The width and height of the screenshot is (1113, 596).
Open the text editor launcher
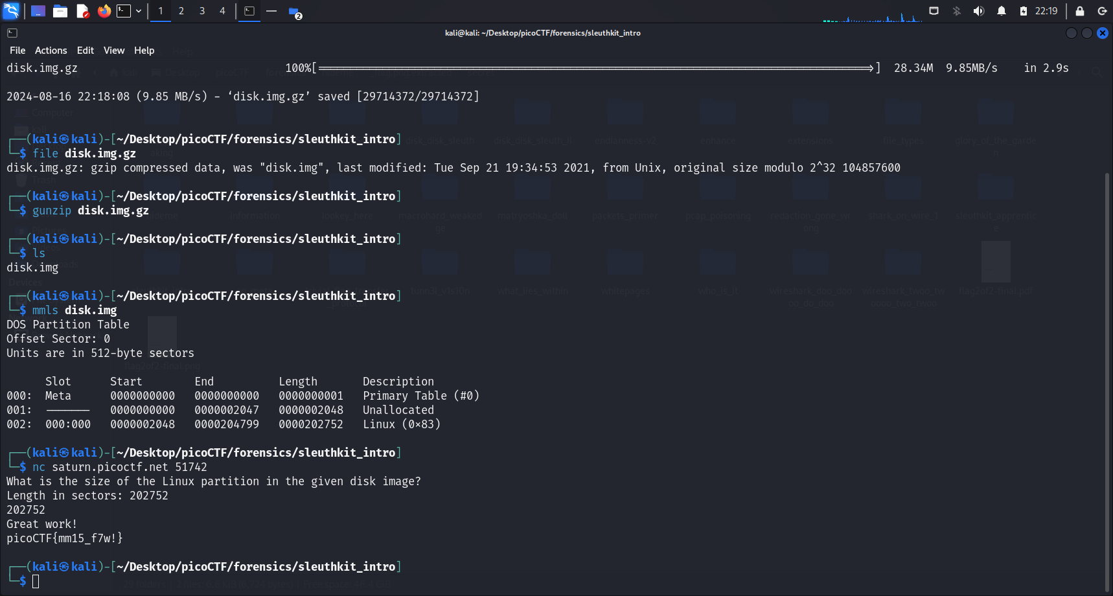(82, 11)
